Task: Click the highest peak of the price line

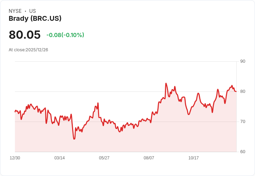Action: (x=166, y=83)
